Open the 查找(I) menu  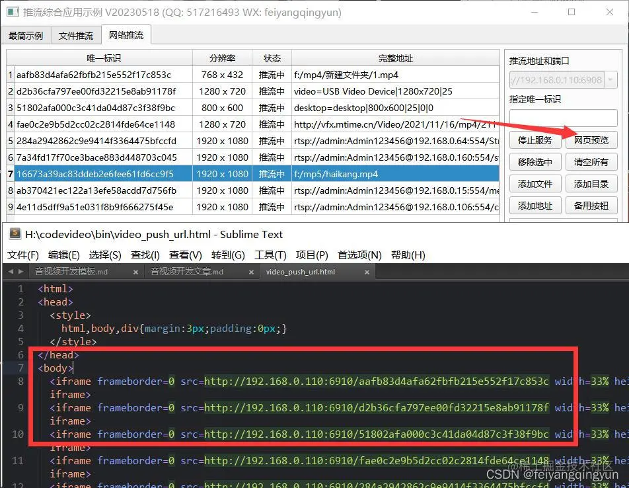coord(145,255)
